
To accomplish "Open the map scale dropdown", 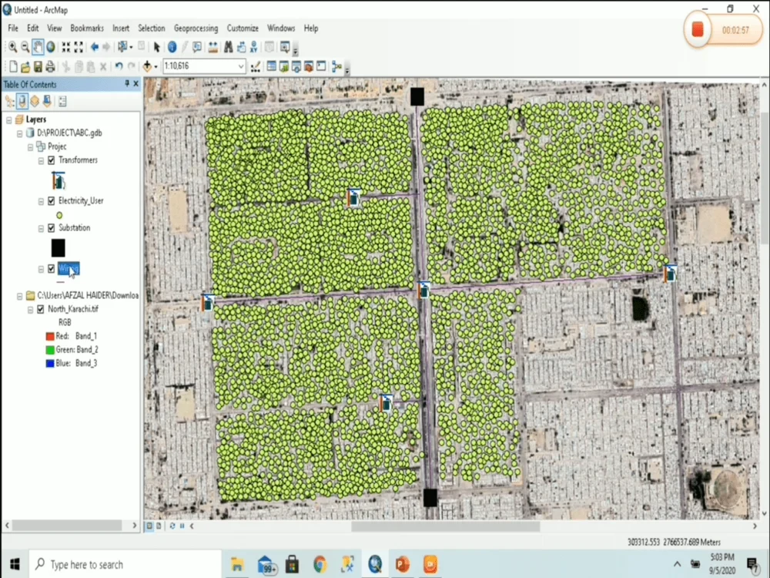I will [241, 67].
